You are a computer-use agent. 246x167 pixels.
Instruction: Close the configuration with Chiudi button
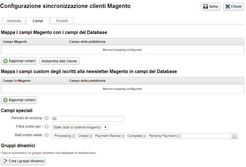coord(234,7)
